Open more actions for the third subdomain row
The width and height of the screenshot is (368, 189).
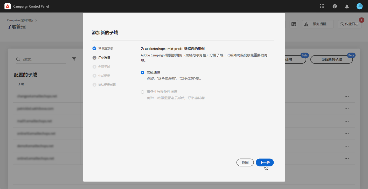click(x=346, y=121)
